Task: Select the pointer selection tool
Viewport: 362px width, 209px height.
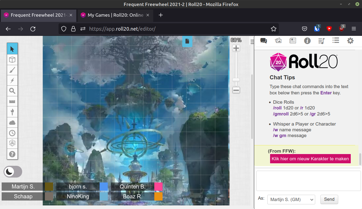Action: [12, 48]
